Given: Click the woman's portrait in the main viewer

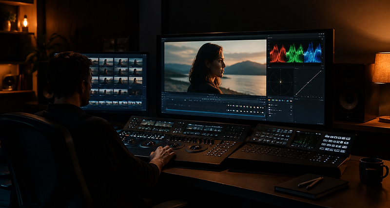Looking at the screenshot, I should tap(207, 69).
